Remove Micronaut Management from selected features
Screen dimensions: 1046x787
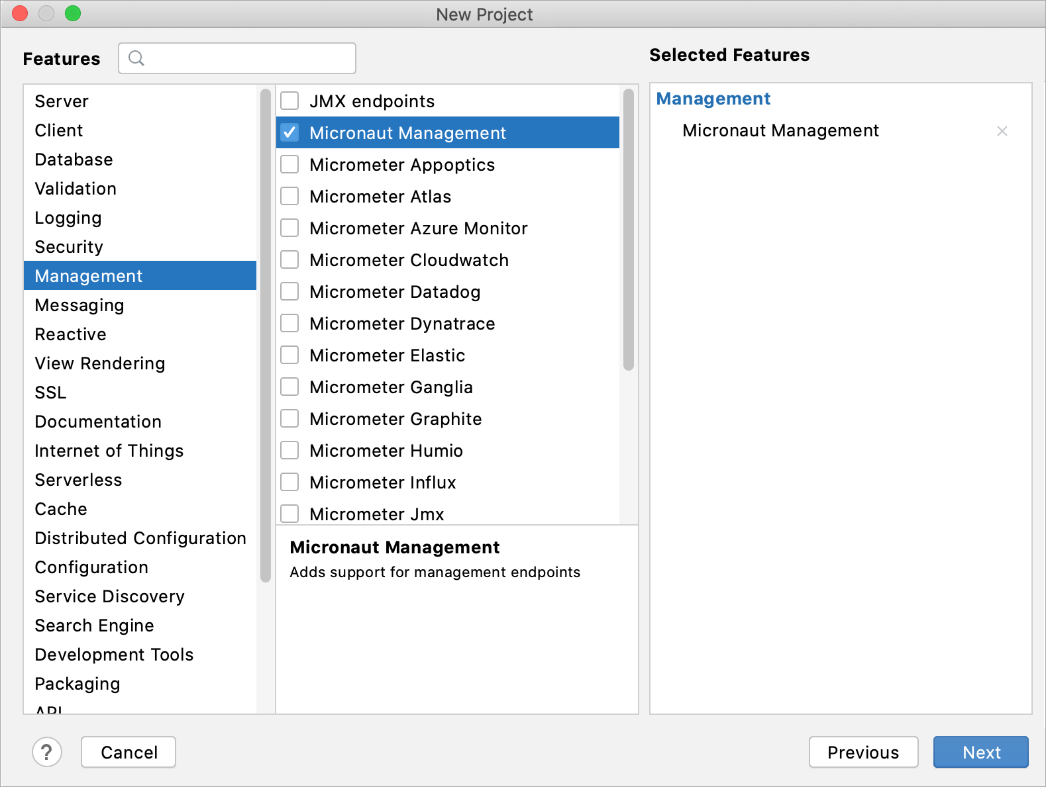[x=1002, y=131]
